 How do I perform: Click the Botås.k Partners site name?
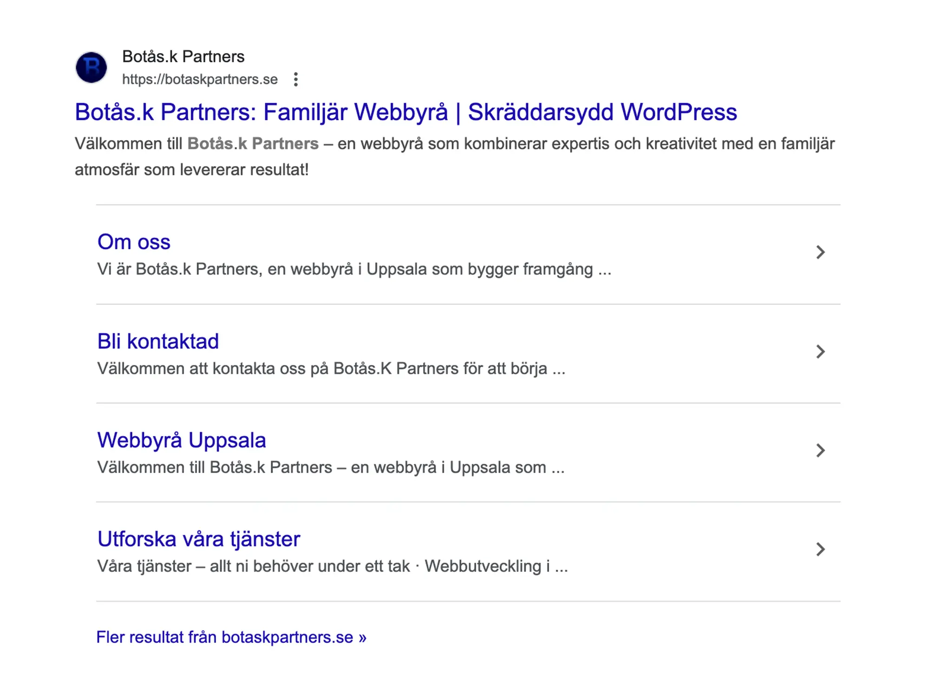183,57
